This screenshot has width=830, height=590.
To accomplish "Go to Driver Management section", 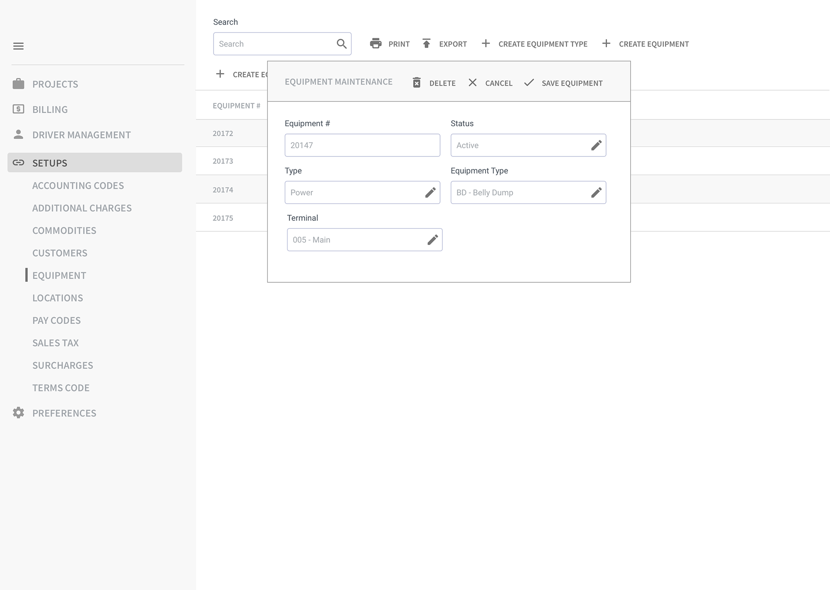I will (81, 135).
